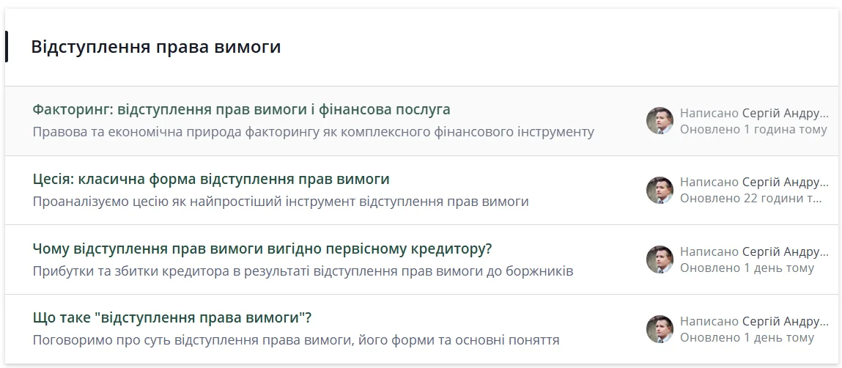The width and height of the screenshot is (842, 368).
Task: Click the description "Проаналізуємо цесію як найпростіший інструмент"
Action: 280,202
